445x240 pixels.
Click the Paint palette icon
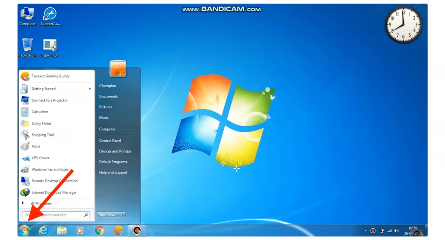(x=25, y=146)
